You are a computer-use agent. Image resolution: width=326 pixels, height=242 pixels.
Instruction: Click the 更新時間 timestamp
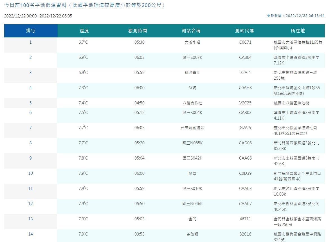pos(296,16)
